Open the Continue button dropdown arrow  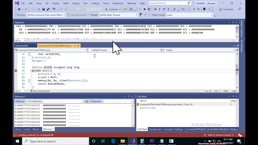120,9
